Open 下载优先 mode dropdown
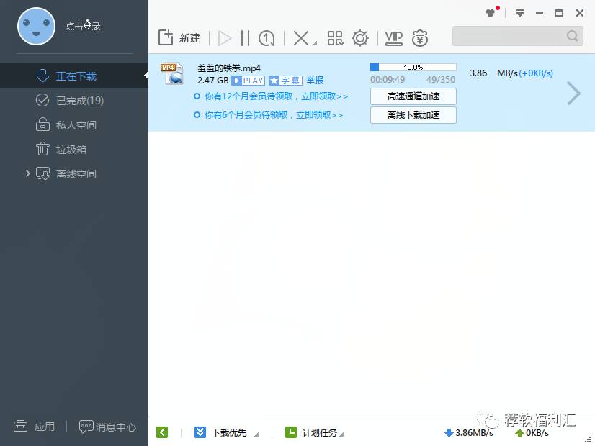Screen dimensions: 595x446 pos(226,433)
